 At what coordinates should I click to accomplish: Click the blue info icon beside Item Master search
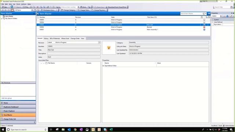[209, 14]
